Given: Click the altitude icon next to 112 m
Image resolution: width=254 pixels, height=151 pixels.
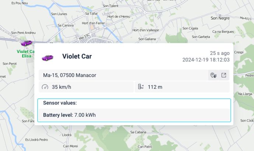Looking at the screenshot, I should (x=140, y=87).
